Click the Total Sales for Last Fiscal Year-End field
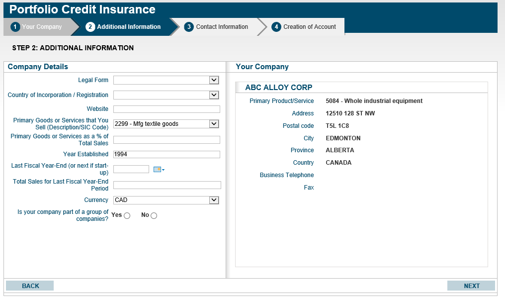Image resolution: width=505 pixels, height=301 pixels. click(167, 185)
